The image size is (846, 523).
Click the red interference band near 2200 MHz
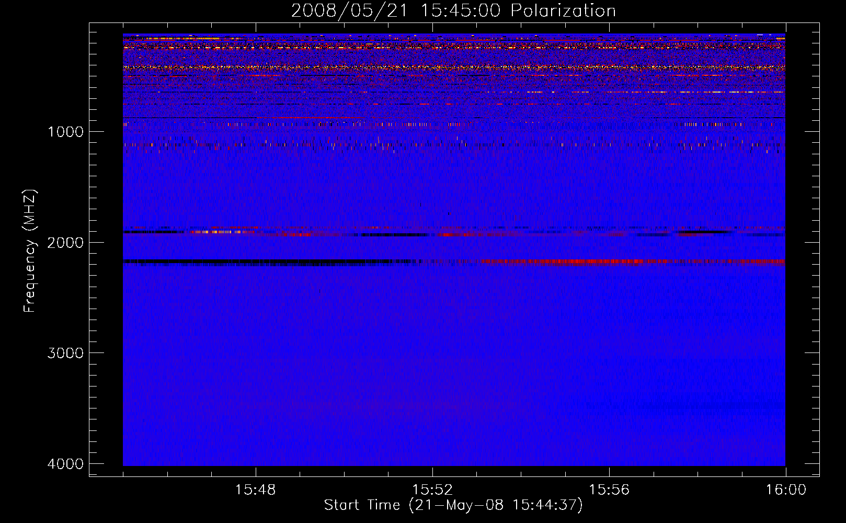click(633, 261)
